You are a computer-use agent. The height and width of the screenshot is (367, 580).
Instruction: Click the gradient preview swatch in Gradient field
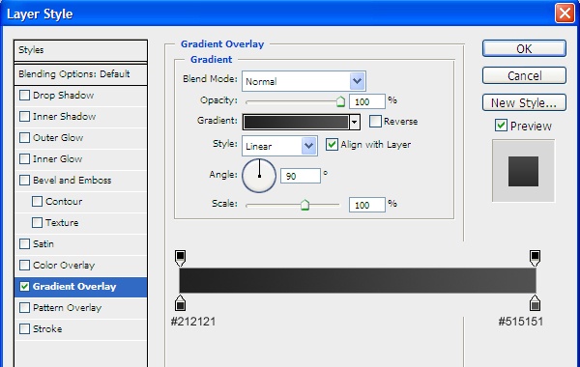coord(296,122)
